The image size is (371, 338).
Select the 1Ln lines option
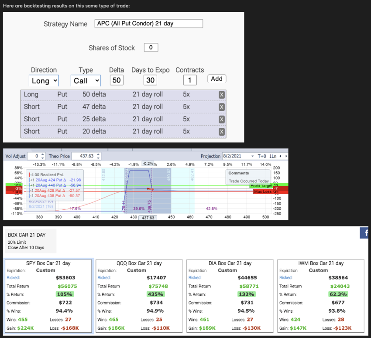[273, 156]
